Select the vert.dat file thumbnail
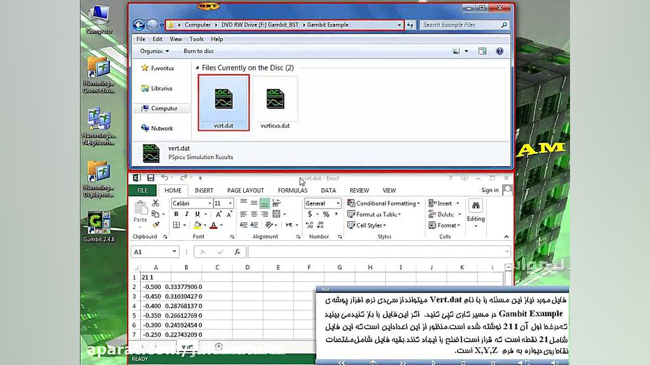This screenshot has height=365, width=650. coord(222,100)
